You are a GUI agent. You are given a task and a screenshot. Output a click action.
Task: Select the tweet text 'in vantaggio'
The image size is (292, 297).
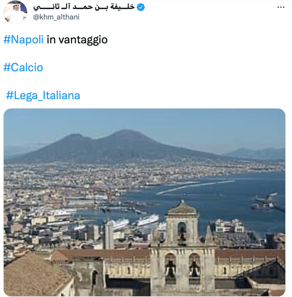[x=76, y=39]
